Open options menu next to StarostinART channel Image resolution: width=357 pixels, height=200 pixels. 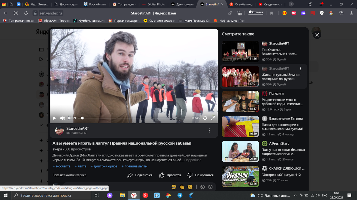coord(209,130)
